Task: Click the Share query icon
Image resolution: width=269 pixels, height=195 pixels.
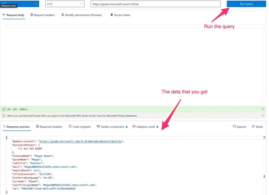Action: pos(257,127)
